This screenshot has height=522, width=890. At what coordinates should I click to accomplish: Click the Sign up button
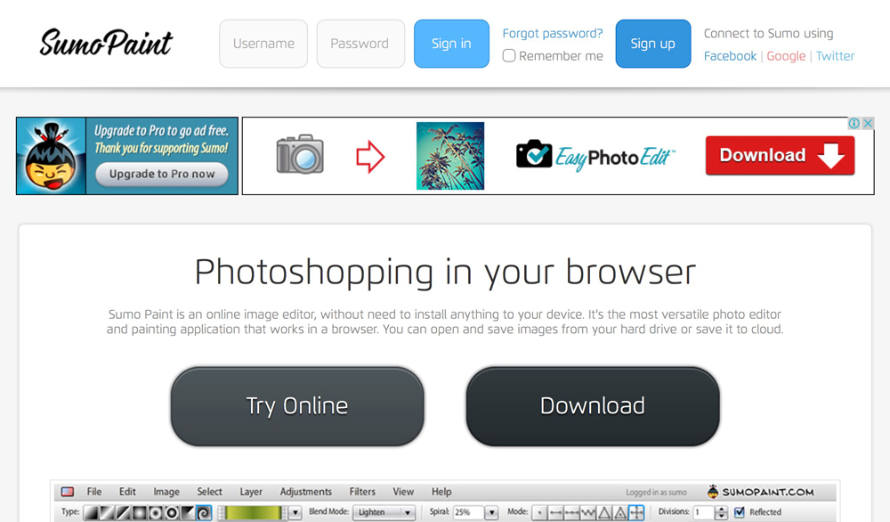652,44
